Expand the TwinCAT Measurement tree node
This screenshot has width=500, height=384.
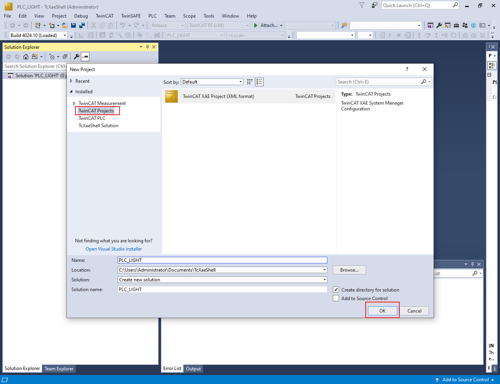click(x=74, y=103)
